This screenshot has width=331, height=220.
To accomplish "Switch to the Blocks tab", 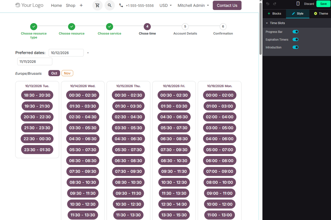I will pos(274,13).
